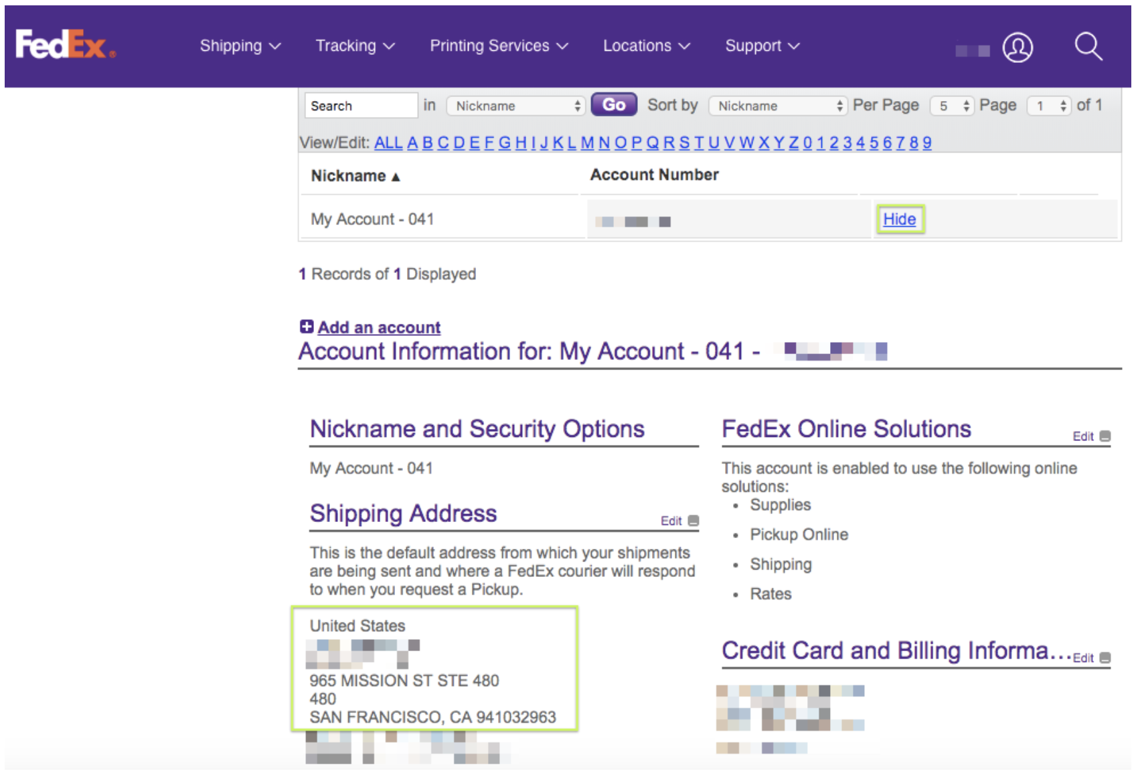Screen dimensions: 1138x775
Task: Click the Pickup Online list item
Action: [799, 534]
